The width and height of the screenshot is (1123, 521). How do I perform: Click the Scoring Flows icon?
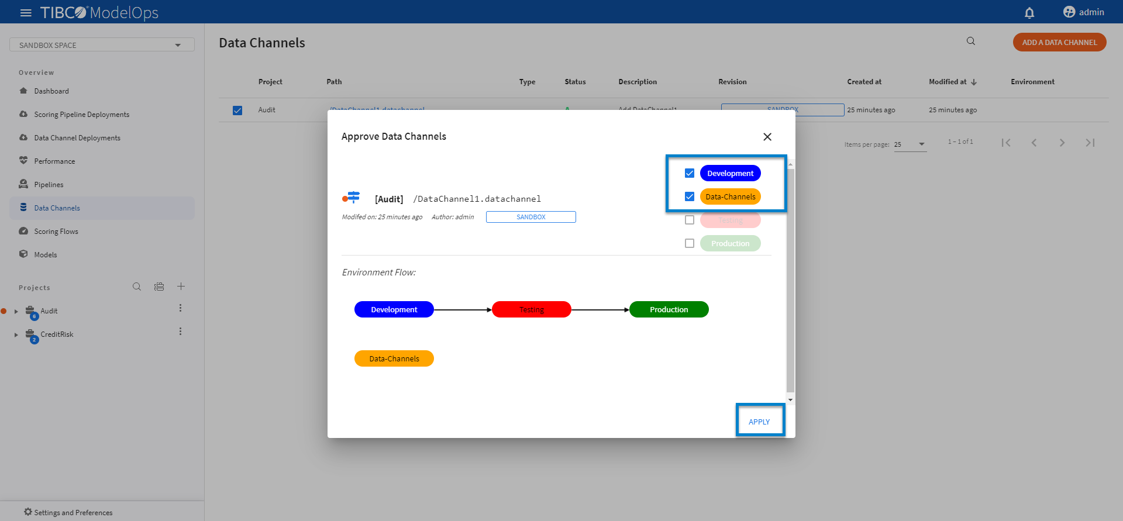point(23,231)
